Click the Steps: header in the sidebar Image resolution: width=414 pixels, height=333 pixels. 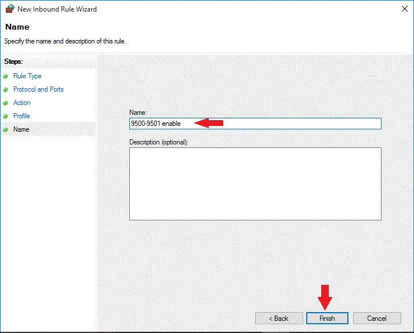tap(13, 61)
